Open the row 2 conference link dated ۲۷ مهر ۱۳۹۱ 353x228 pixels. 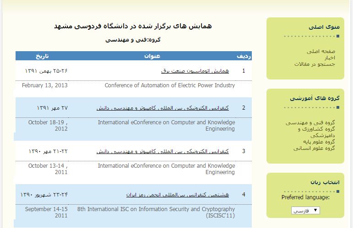tap(163, 108)
